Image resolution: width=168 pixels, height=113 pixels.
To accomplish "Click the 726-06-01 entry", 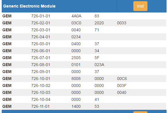I will pos(40,51).
